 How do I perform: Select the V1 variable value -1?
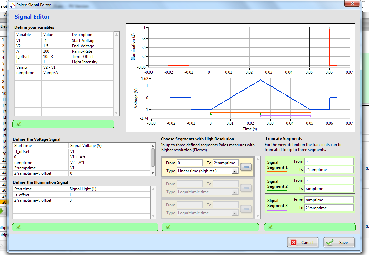tap(56, 41)
